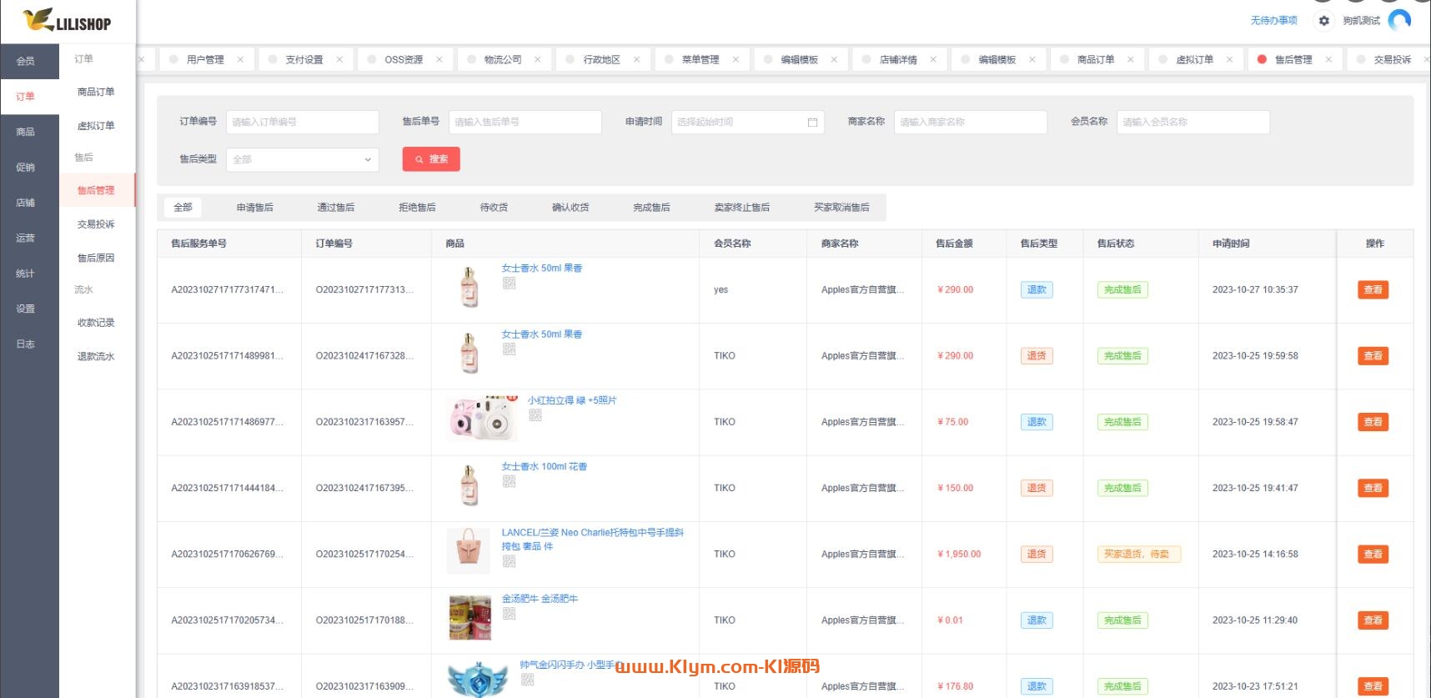Select the 确认收货 filter tab

point(570,208)
